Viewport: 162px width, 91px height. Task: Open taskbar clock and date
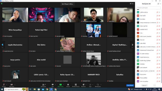[155, 89]
